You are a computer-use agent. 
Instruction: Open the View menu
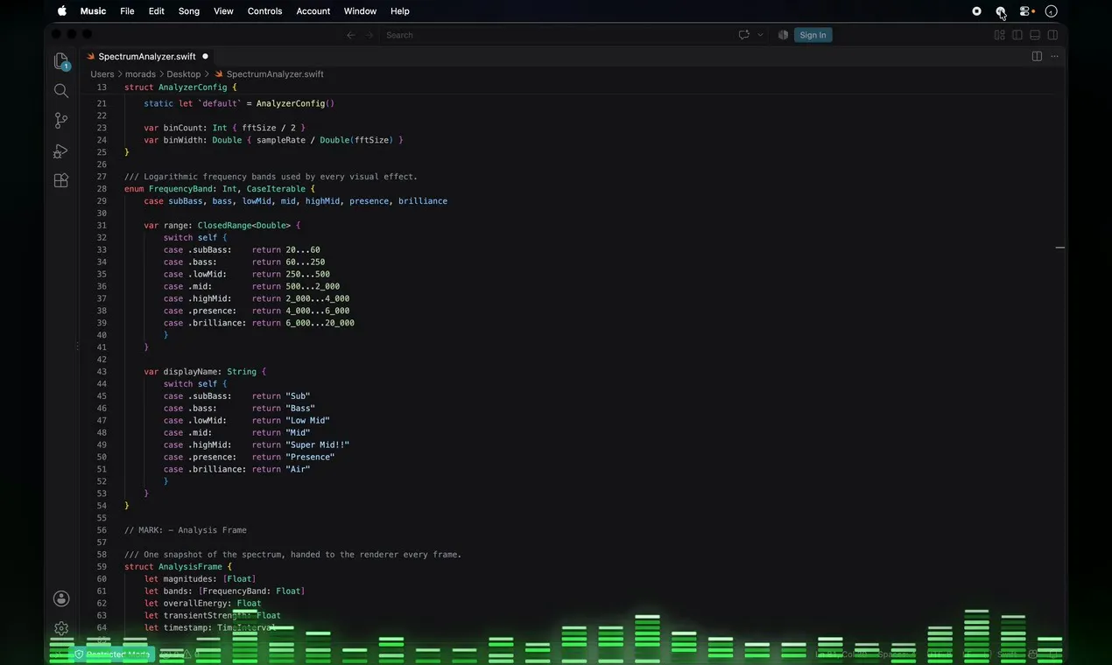point(223,11)
